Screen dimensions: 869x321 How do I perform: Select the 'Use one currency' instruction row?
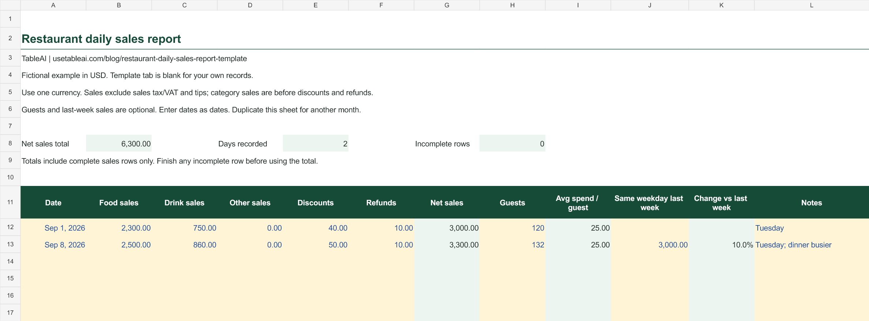(x=197, y=93)
